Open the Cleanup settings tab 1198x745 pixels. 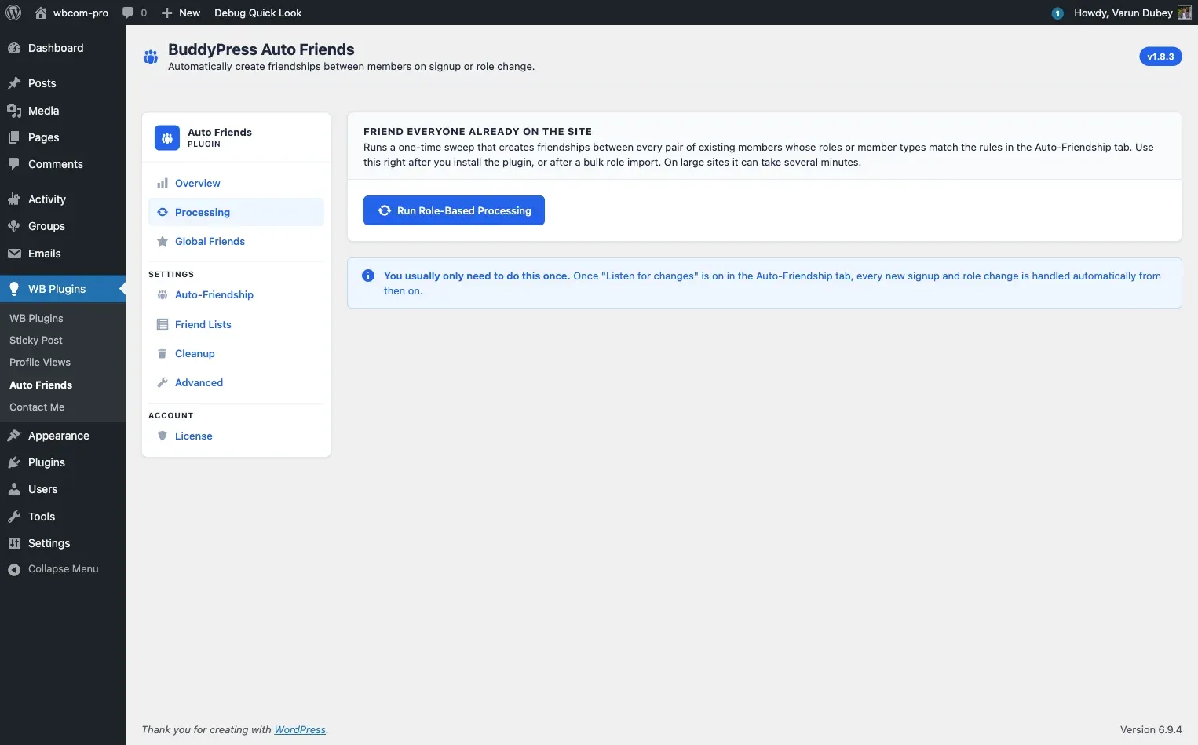[x=236, y=353]
